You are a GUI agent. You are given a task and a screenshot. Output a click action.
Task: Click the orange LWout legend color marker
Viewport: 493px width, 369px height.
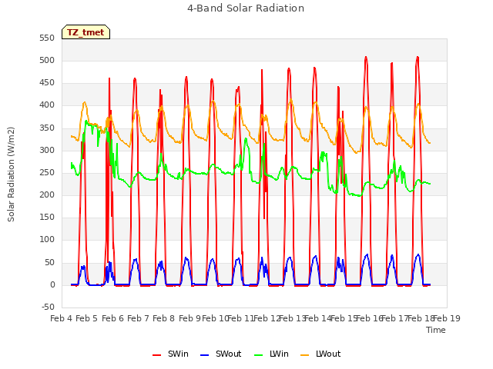305,355
